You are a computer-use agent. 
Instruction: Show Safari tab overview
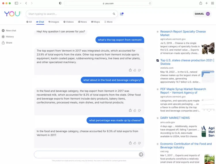point(213,3)
